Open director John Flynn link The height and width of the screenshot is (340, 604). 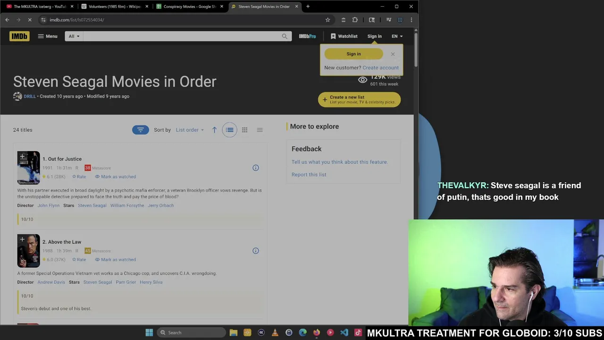coord(49,205)
